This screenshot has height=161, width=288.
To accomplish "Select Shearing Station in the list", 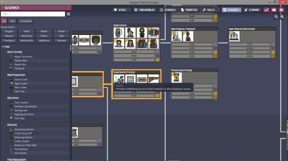I will [39, 137].
